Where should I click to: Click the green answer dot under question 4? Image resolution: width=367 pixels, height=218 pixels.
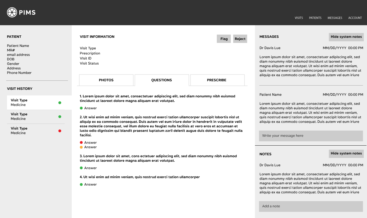81,184
